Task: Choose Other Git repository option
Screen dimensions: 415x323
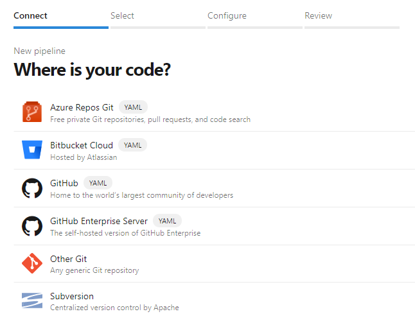Action: coord(68,259)
